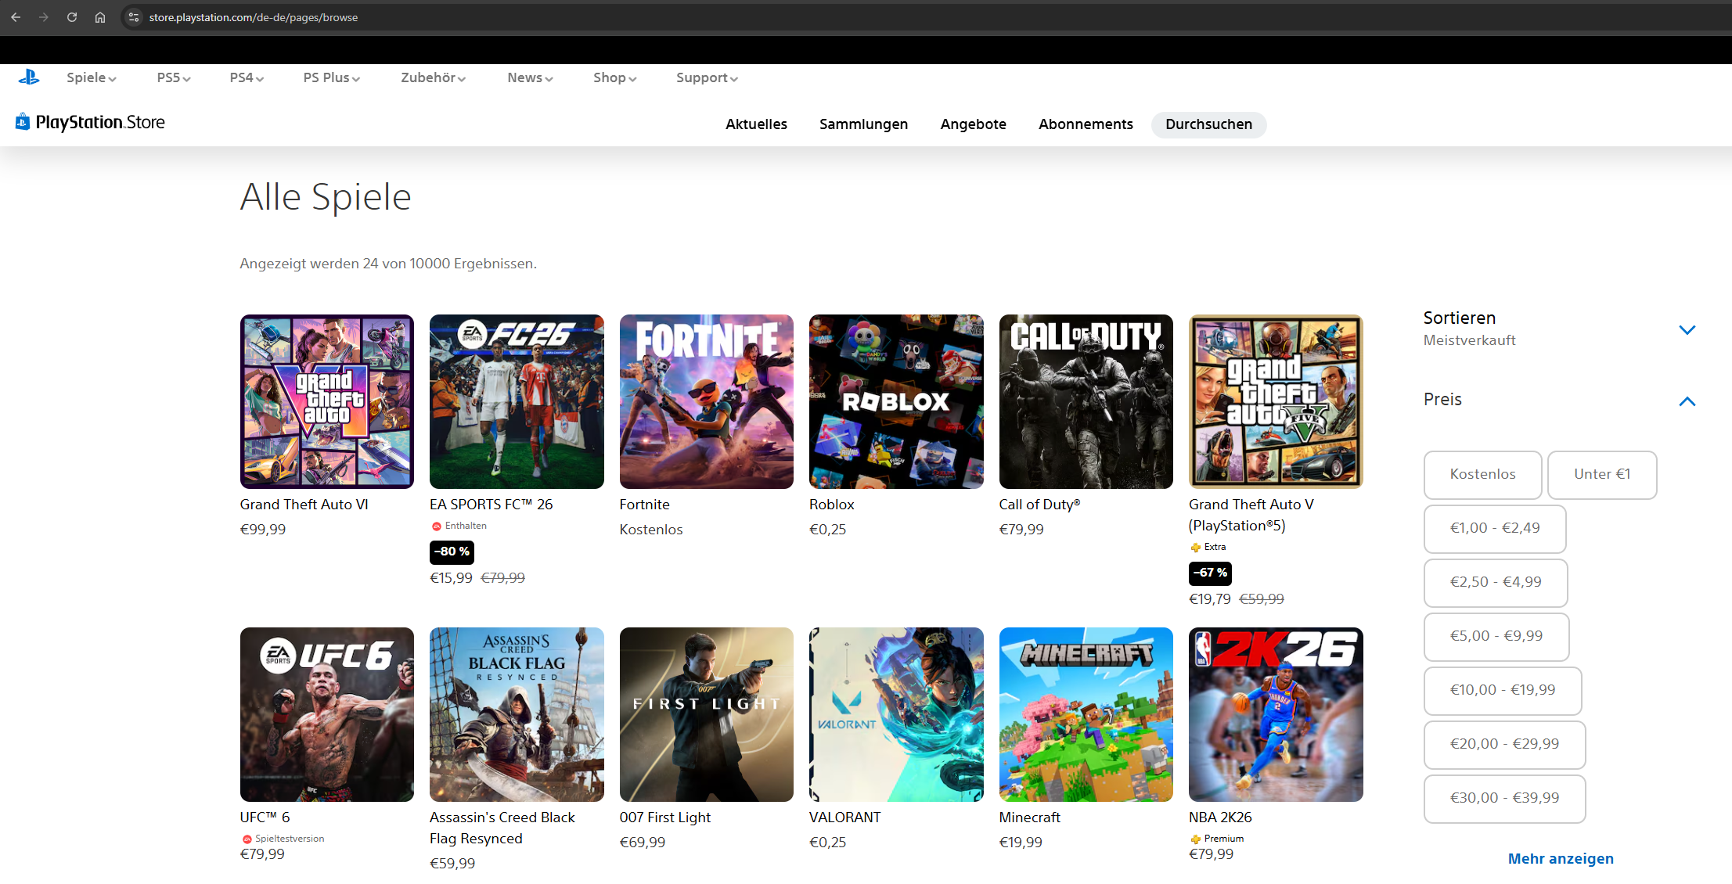Click the PS Plus Premium badge icon
The height and width of the screenshot is (884, 1732).
(x=1195, y=839)
